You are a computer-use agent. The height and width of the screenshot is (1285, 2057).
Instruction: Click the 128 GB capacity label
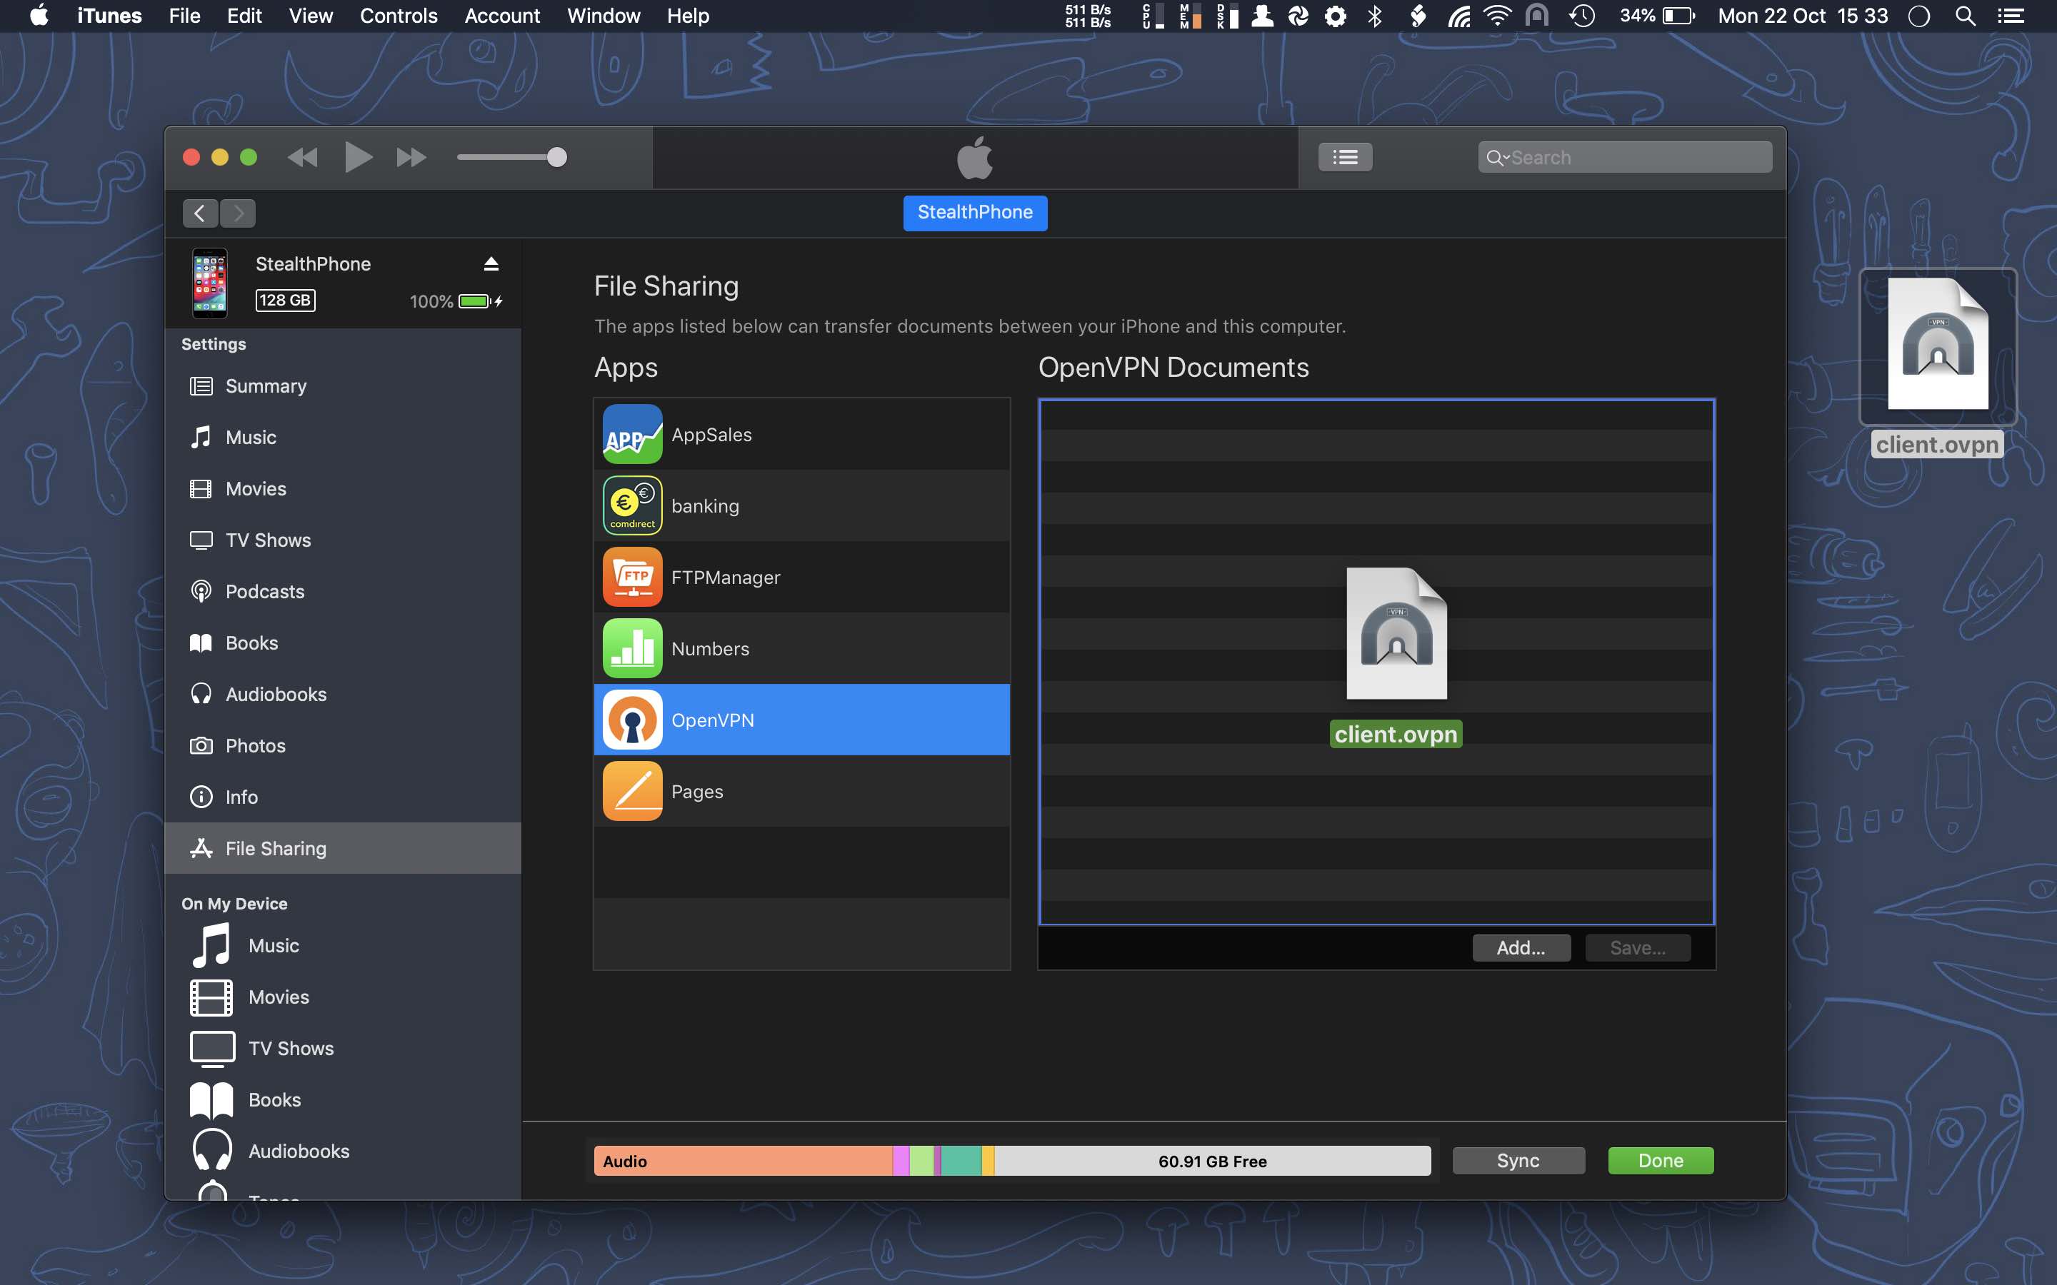(286, 300)
